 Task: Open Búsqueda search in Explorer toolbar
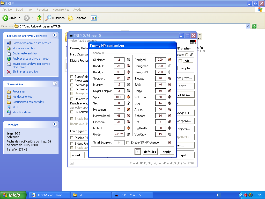pos(55,18)
